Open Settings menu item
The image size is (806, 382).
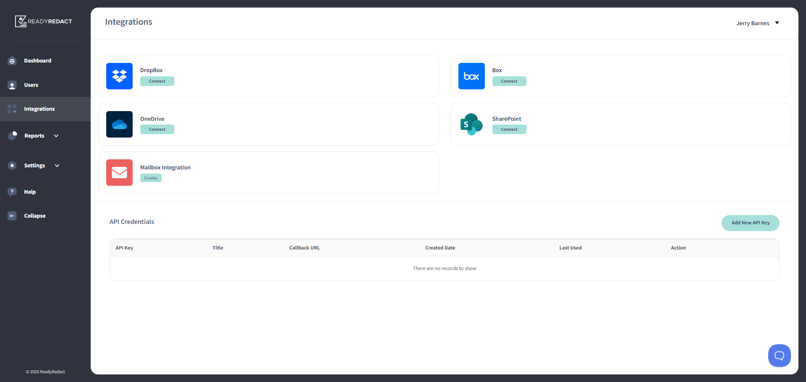point(34,166)
